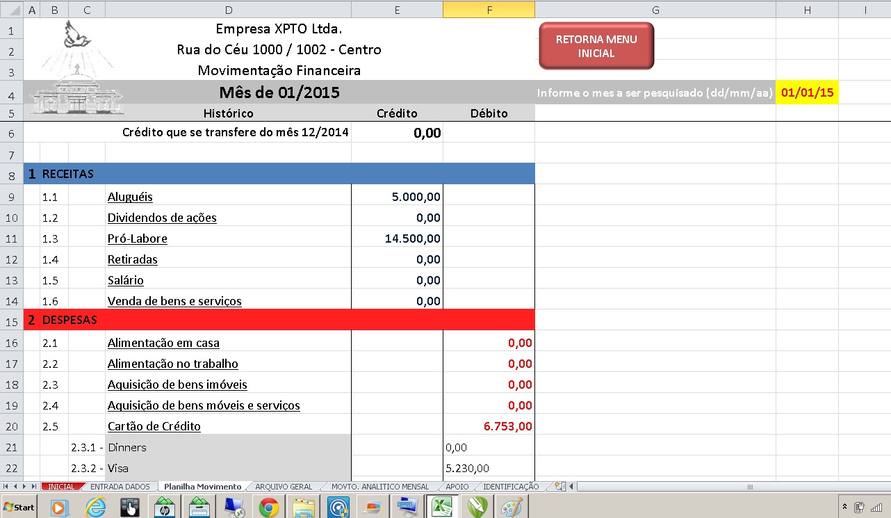
Task: Open Paint from the taskbar
Action: point(512,506)
